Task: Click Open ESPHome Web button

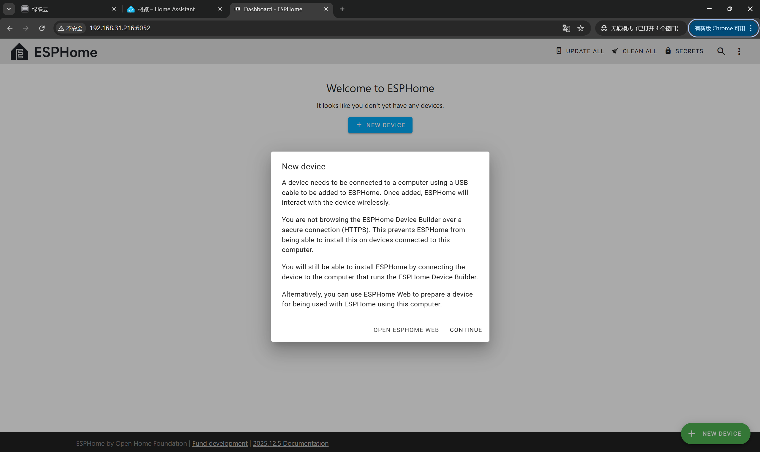Action: click(x=406, y=330)
